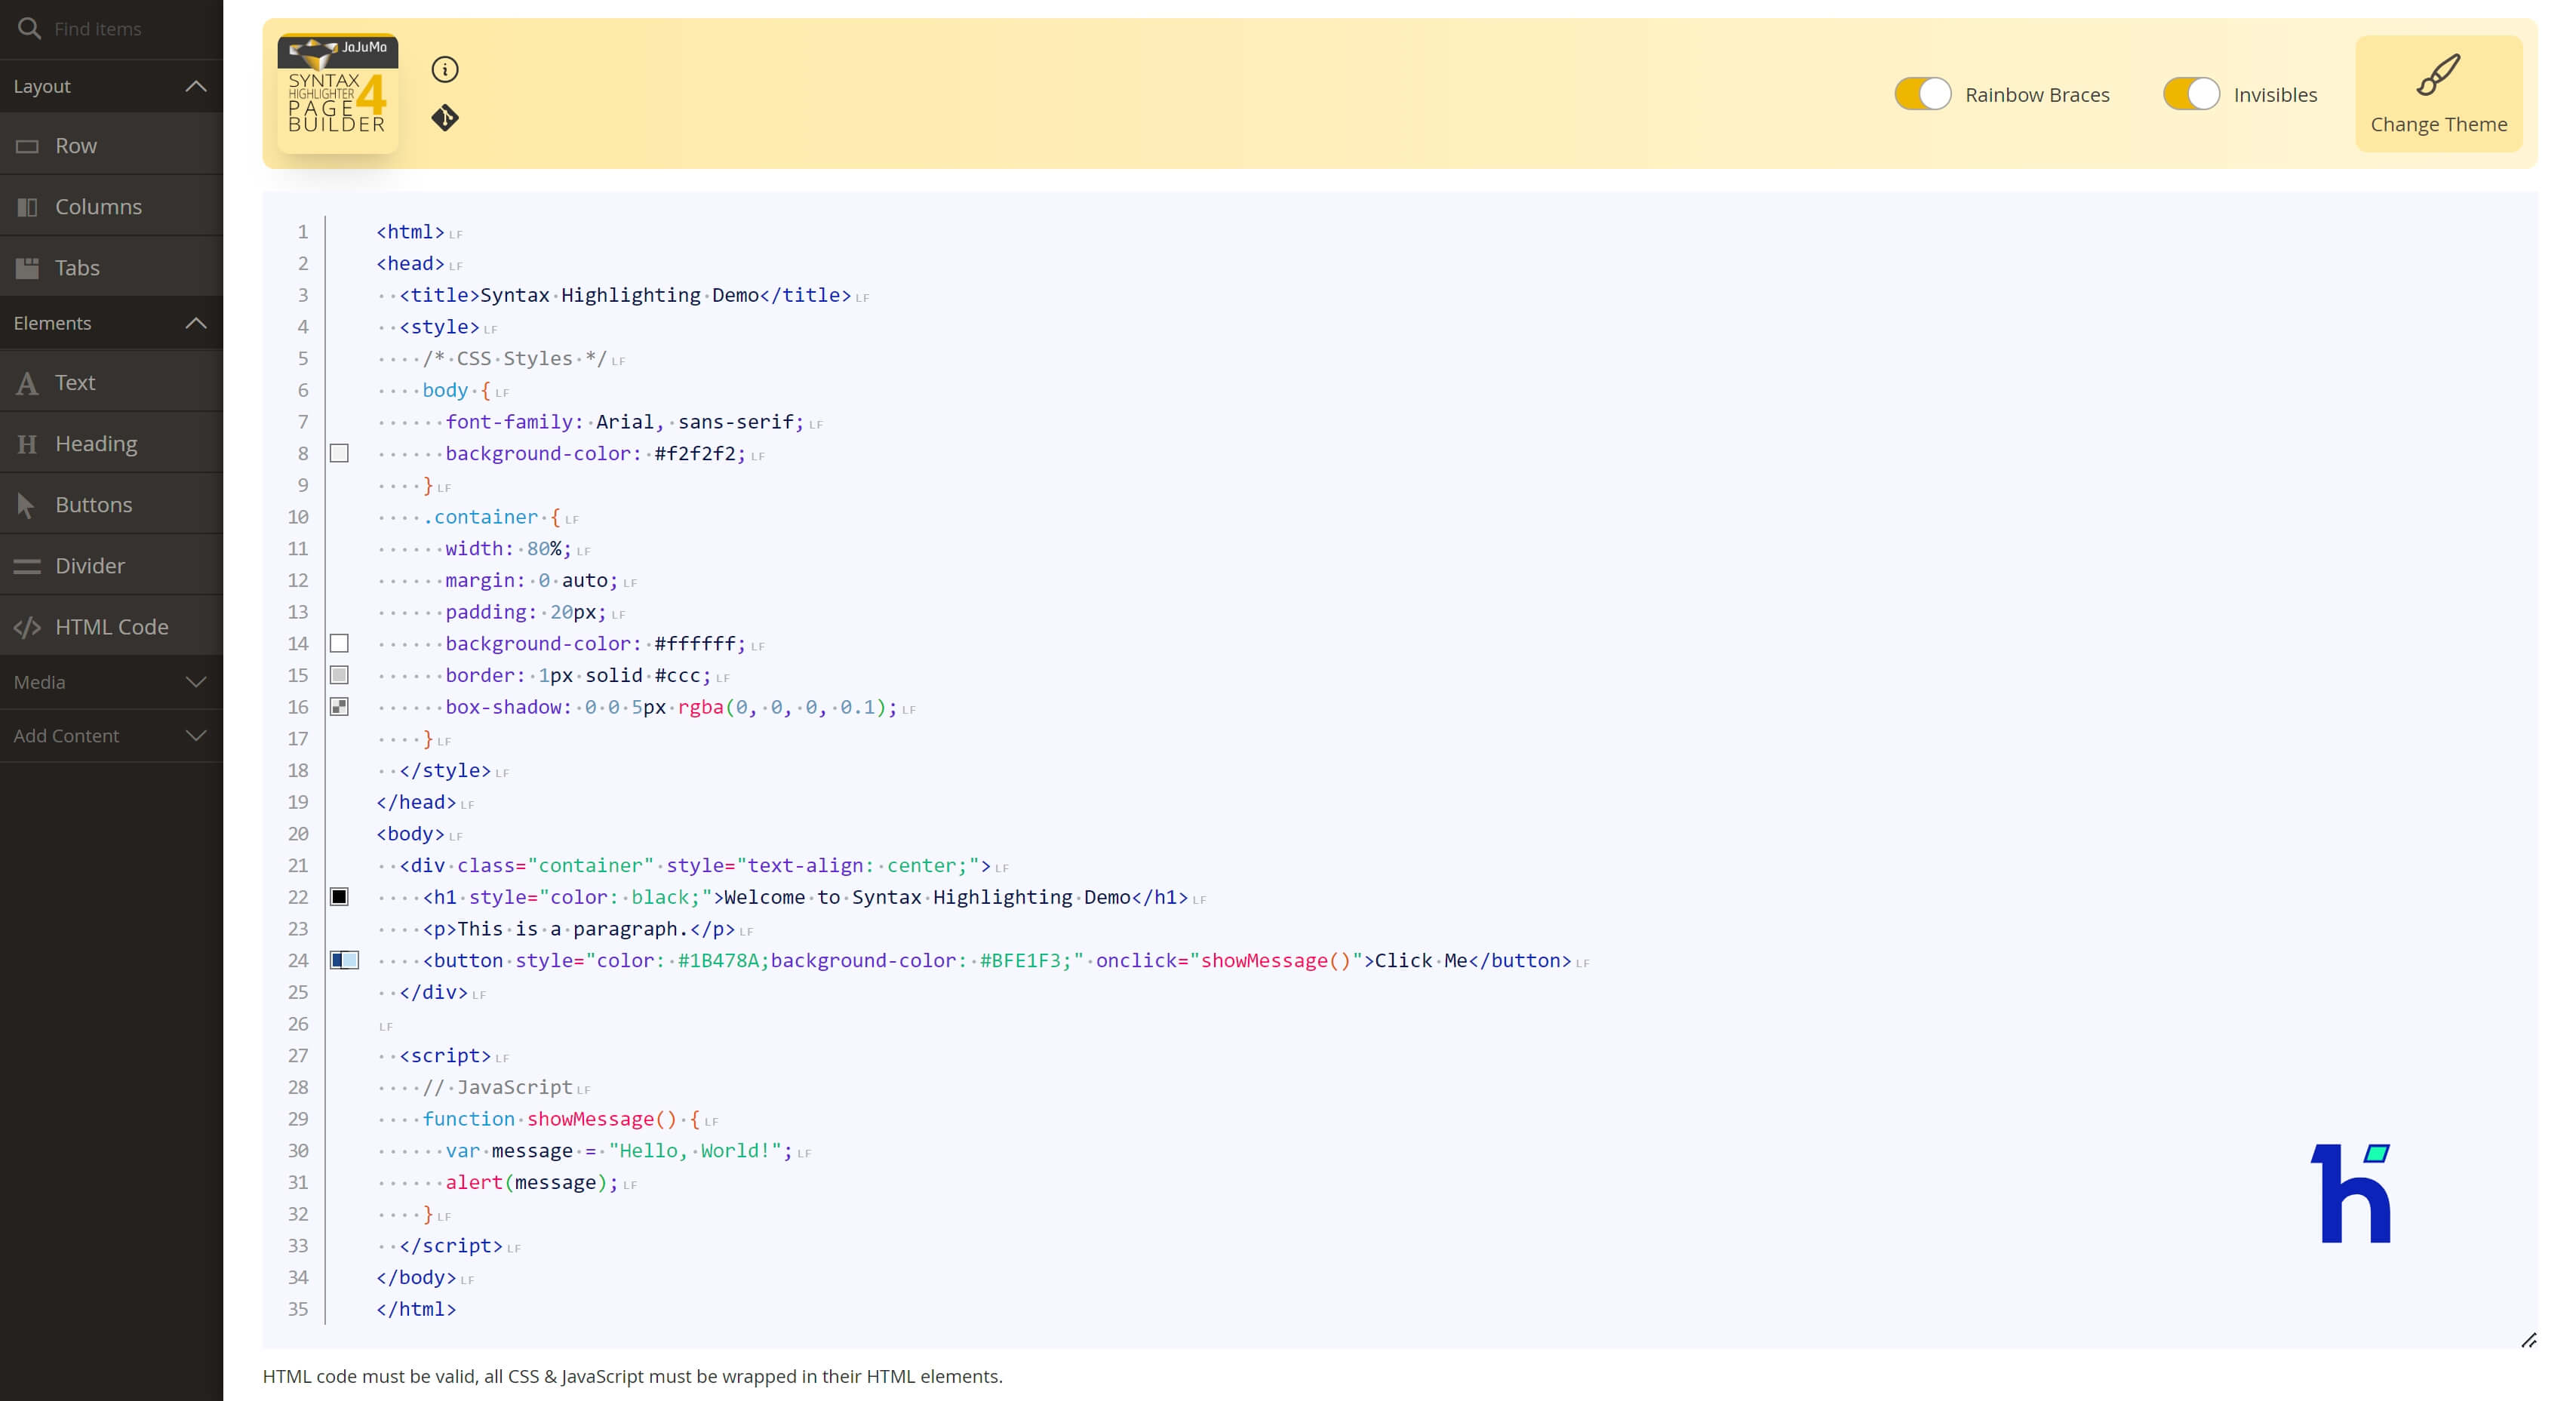Select the Columns layout element
This screenshot has width=2576, height=1401.
tap(111, 206)
